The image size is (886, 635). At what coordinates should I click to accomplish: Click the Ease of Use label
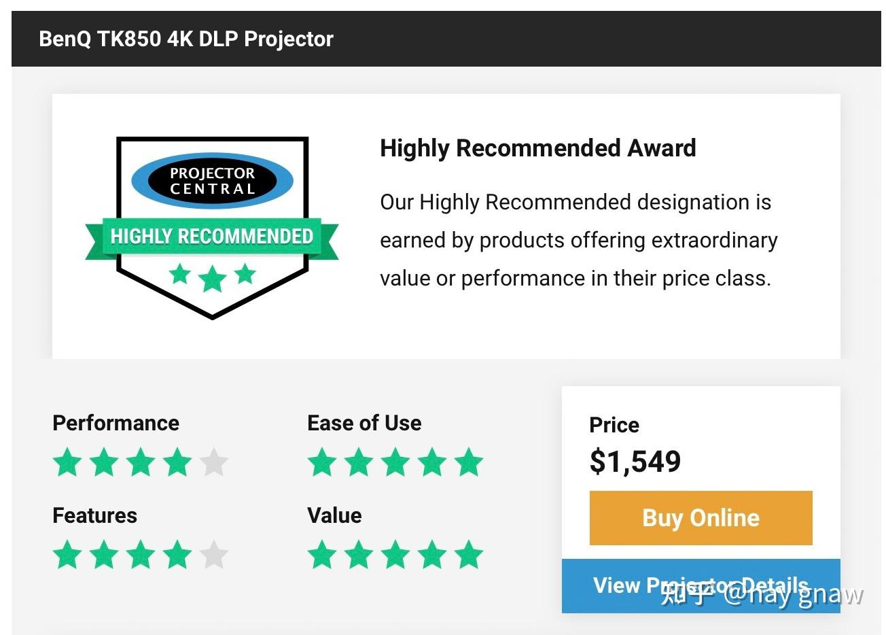(364, 423)
